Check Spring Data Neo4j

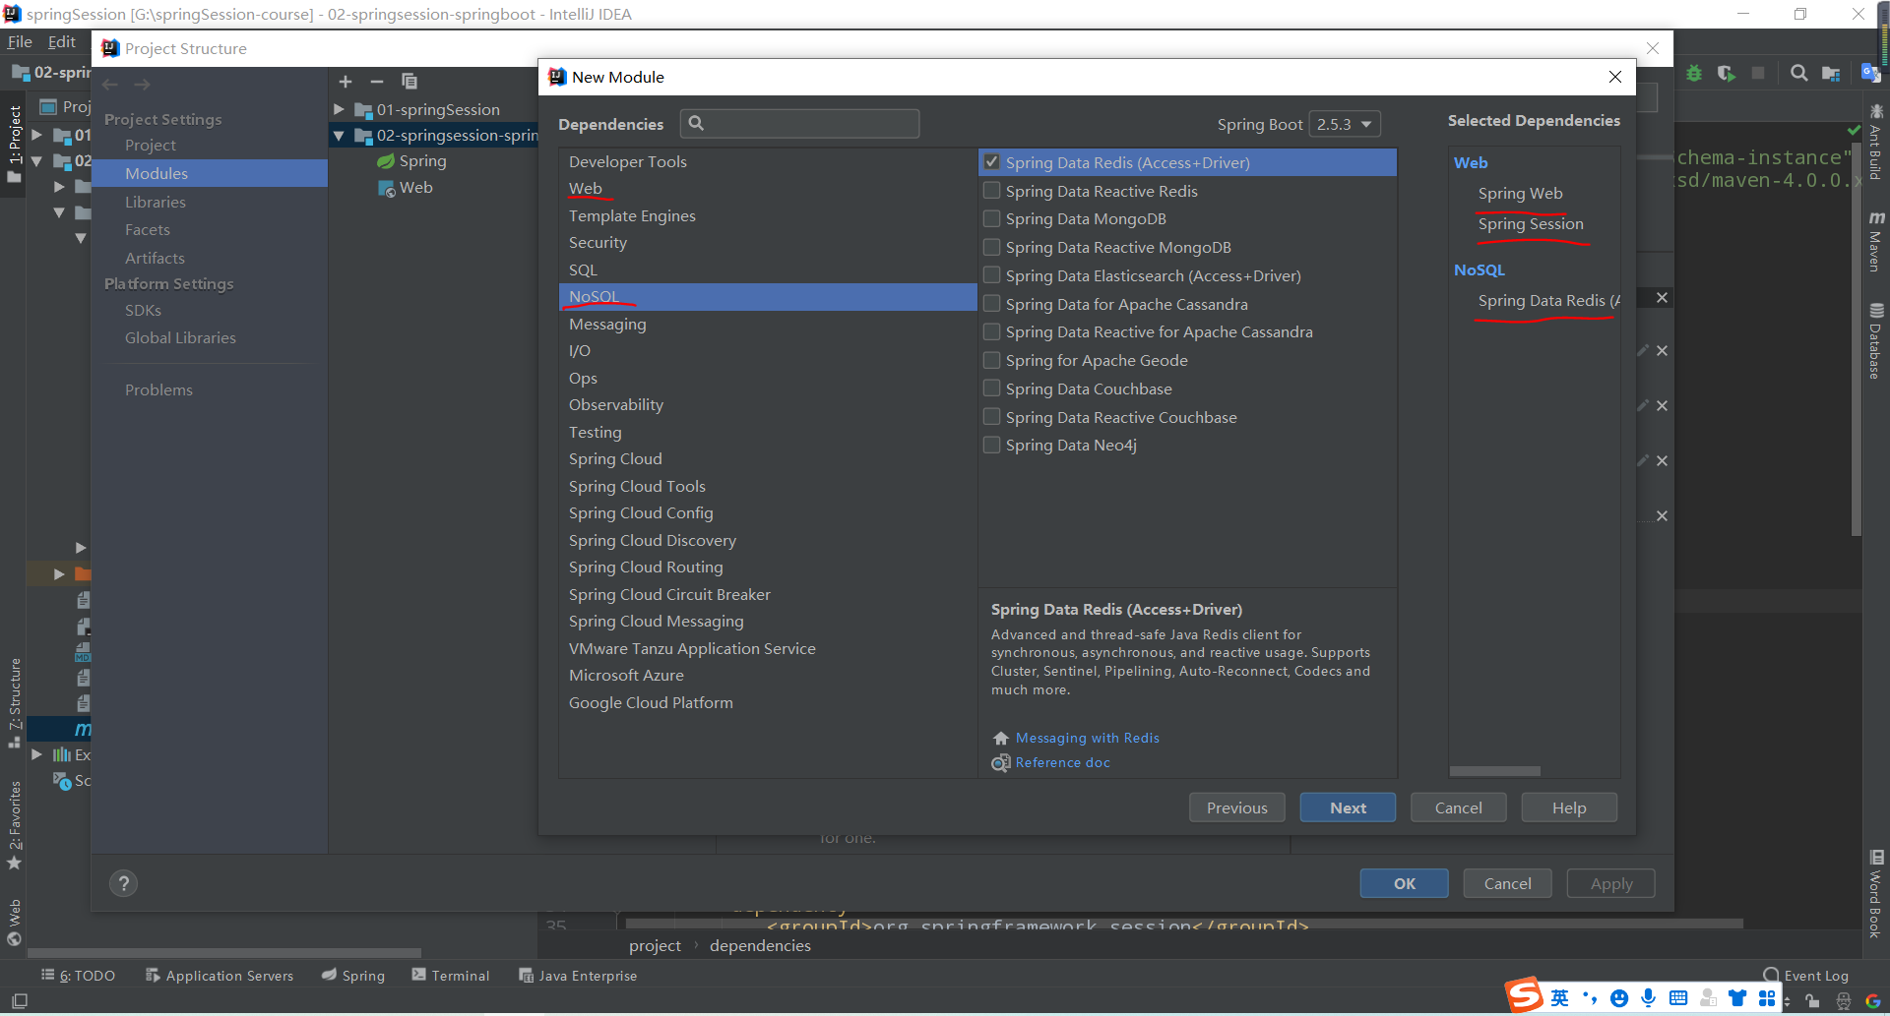coord(991,445)
